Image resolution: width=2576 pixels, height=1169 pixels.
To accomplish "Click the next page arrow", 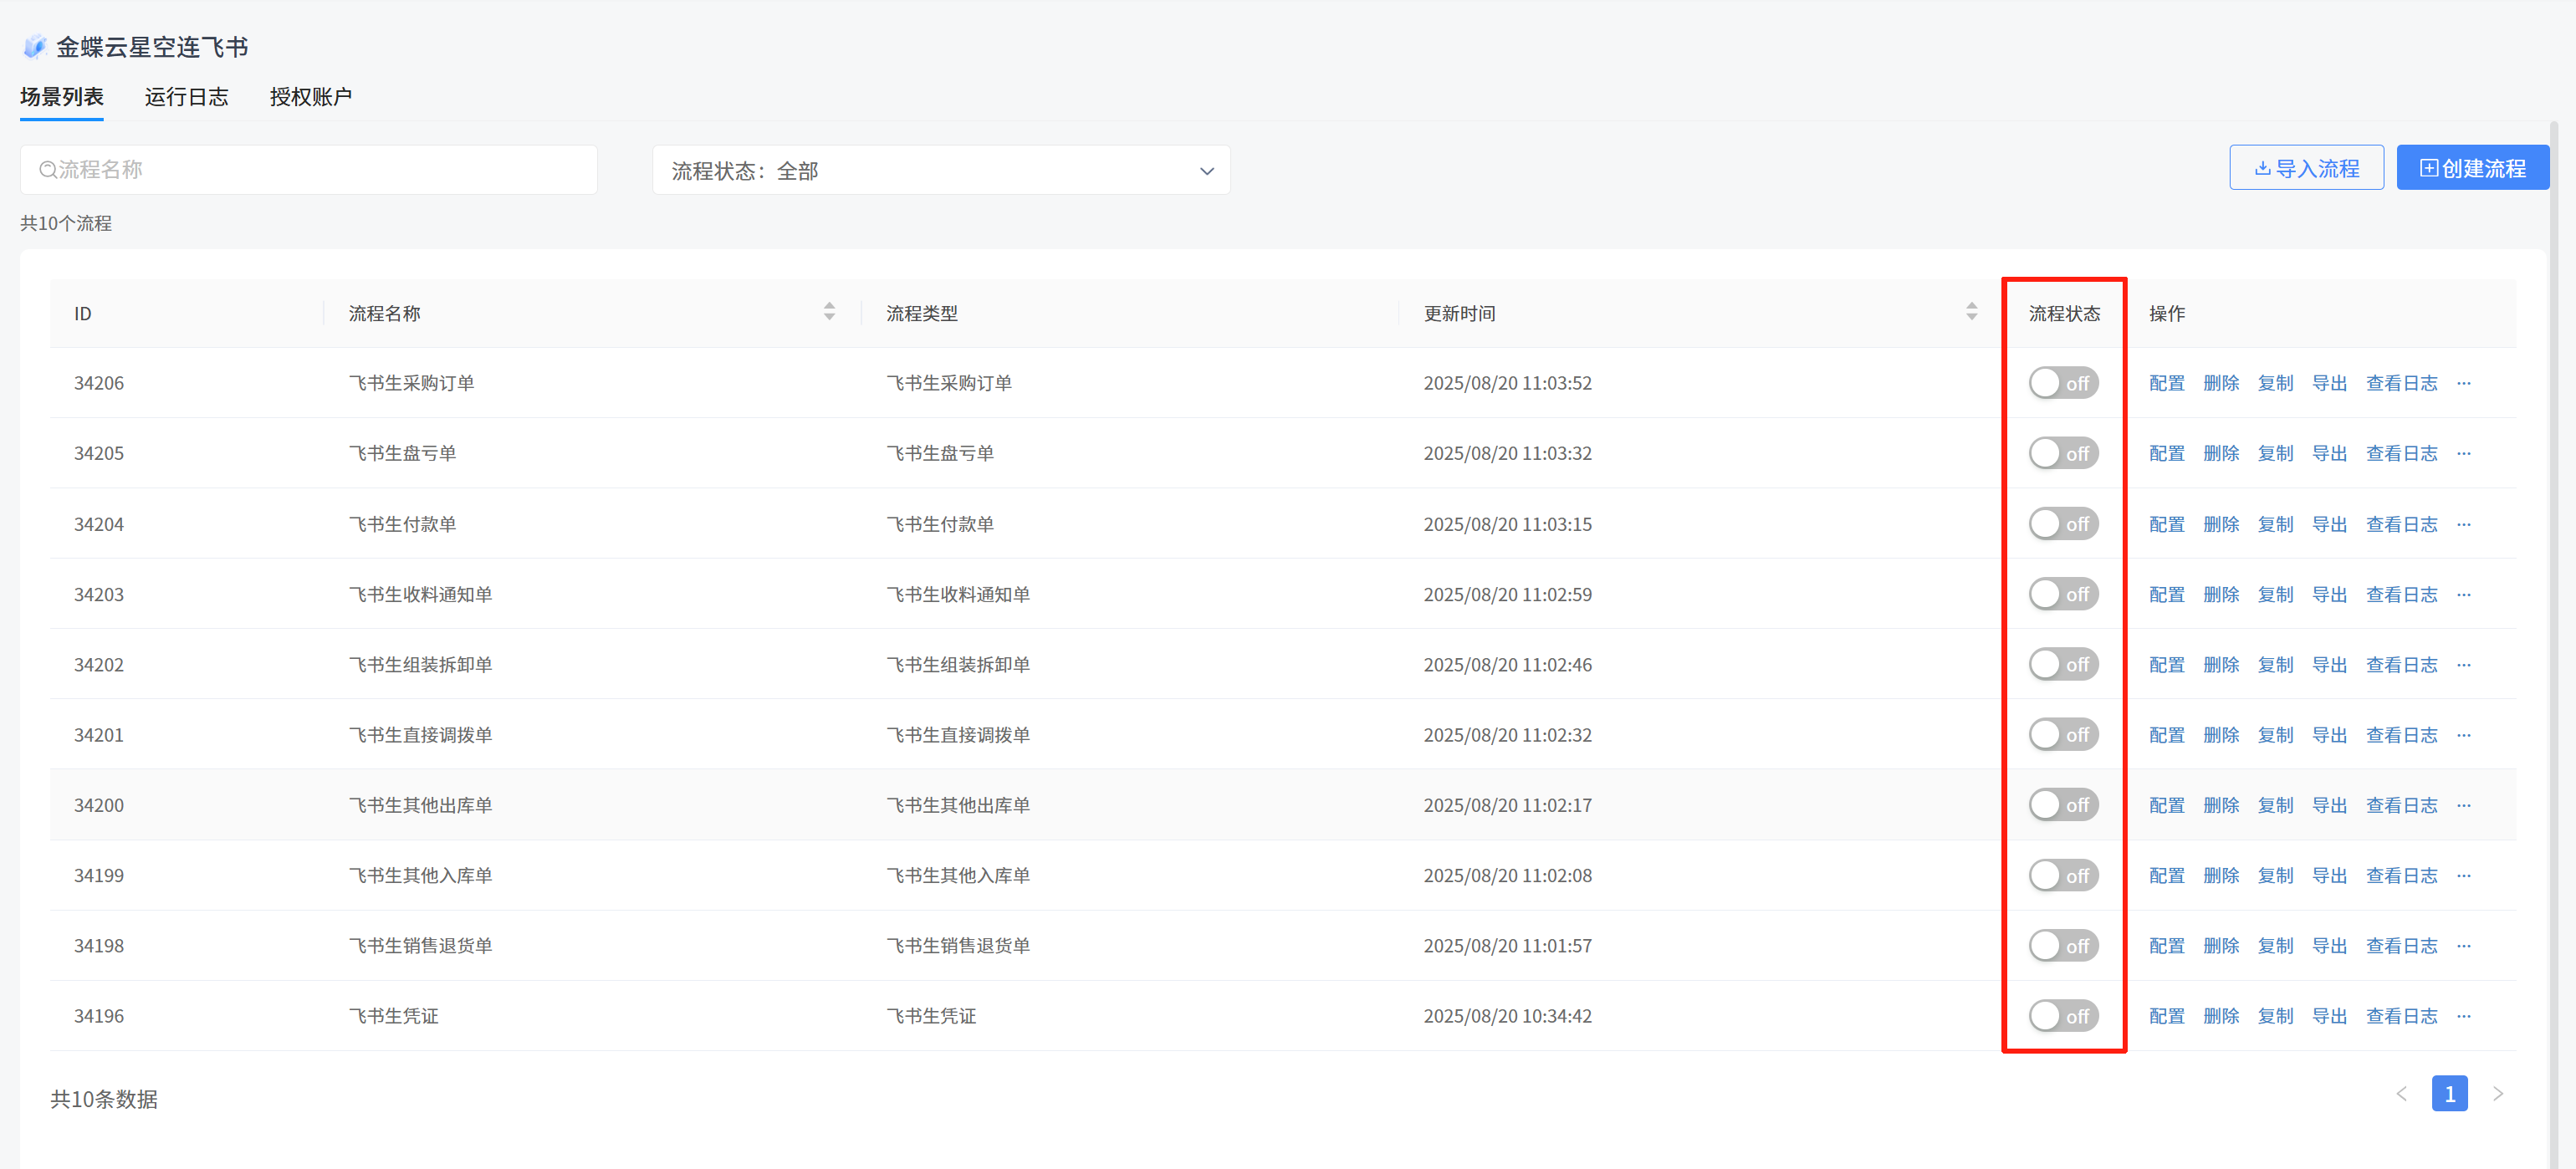I will [2497, 1093].
